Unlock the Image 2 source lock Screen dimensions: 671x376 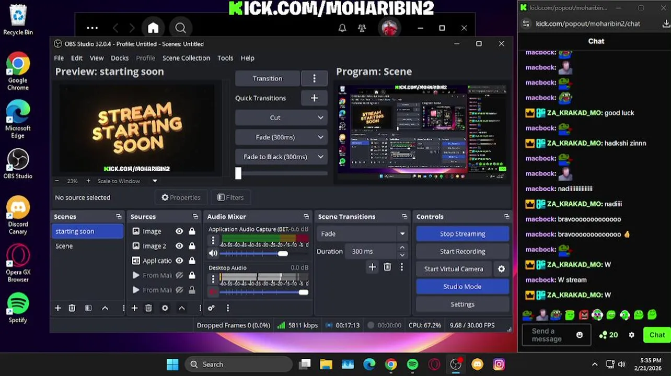[x=192, y=246]
